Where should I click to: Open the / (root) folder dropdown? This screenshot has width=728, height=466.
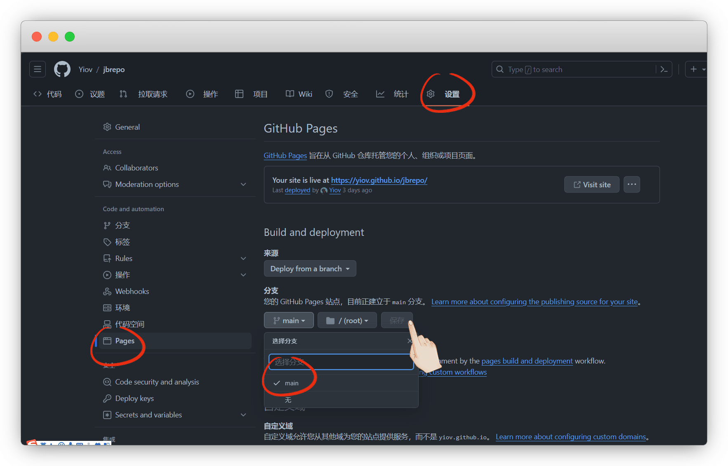coord(347,321)
